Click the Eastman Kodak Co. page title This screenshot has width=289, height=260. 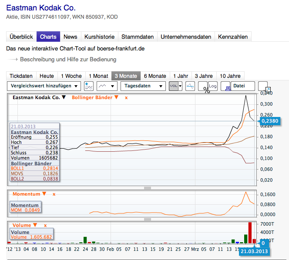click(41, 8)
